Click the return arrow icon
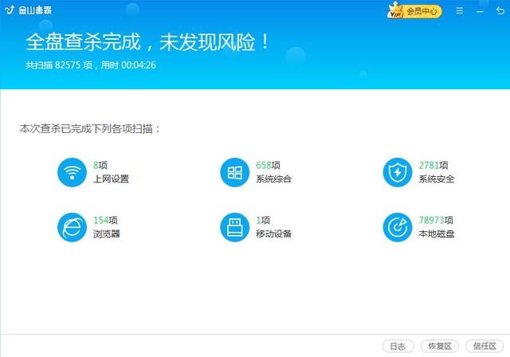Screen dimensions: 510x357 pyautogui.click(x=500, y=10)
